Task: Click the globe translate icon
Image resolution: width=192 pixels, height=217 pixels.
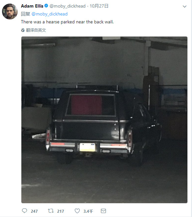Action: [23, 30]
